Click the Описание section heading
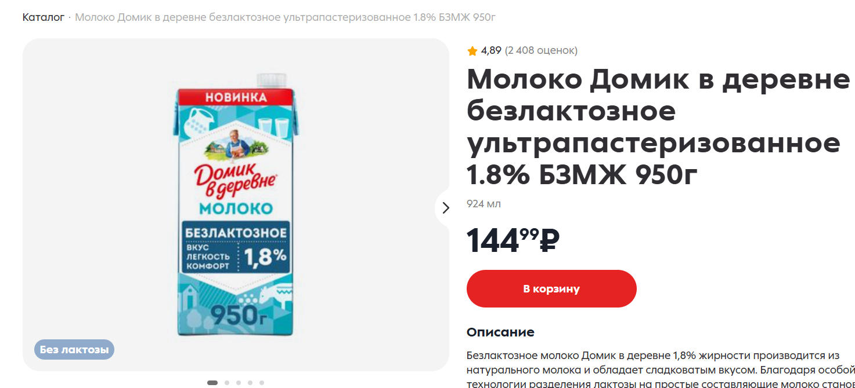The width and height of the screenshot is (855, 388). [500, 332]
